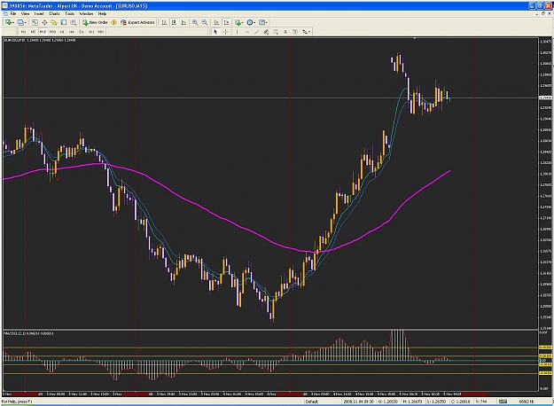Click the H: 1.26670 status value
This screenshot has height=406, width=554.
412,402
